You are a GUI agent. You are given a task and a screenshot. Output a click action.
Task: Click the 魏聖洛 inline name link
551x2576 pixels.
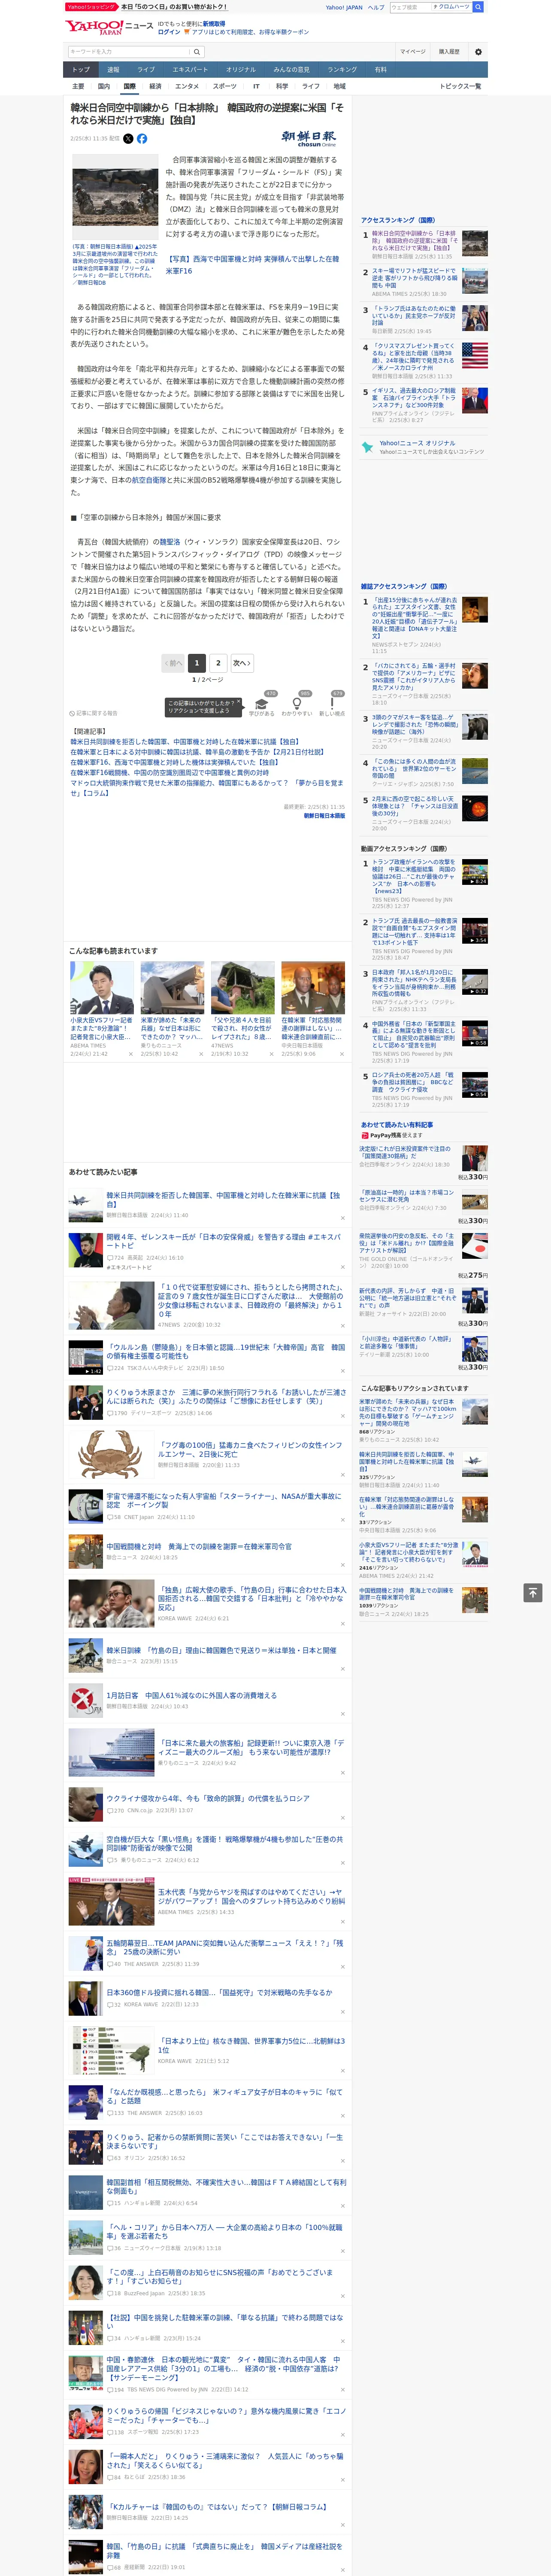tap(170, 542)
